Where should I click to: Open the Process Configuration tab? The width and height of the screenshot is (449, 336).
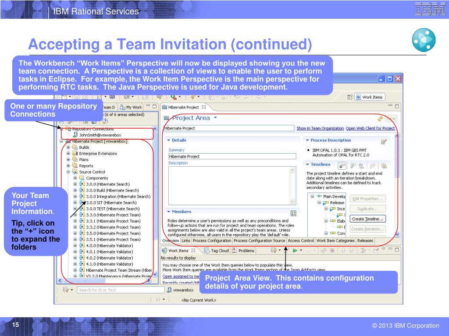(212, 241)
